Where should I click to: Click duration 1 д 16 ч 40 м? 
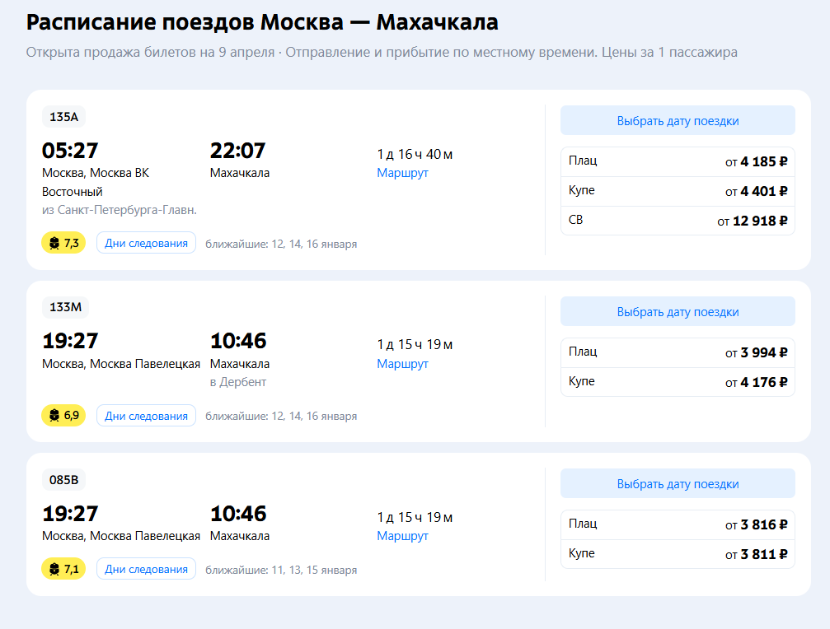click(x=415, y=154)
